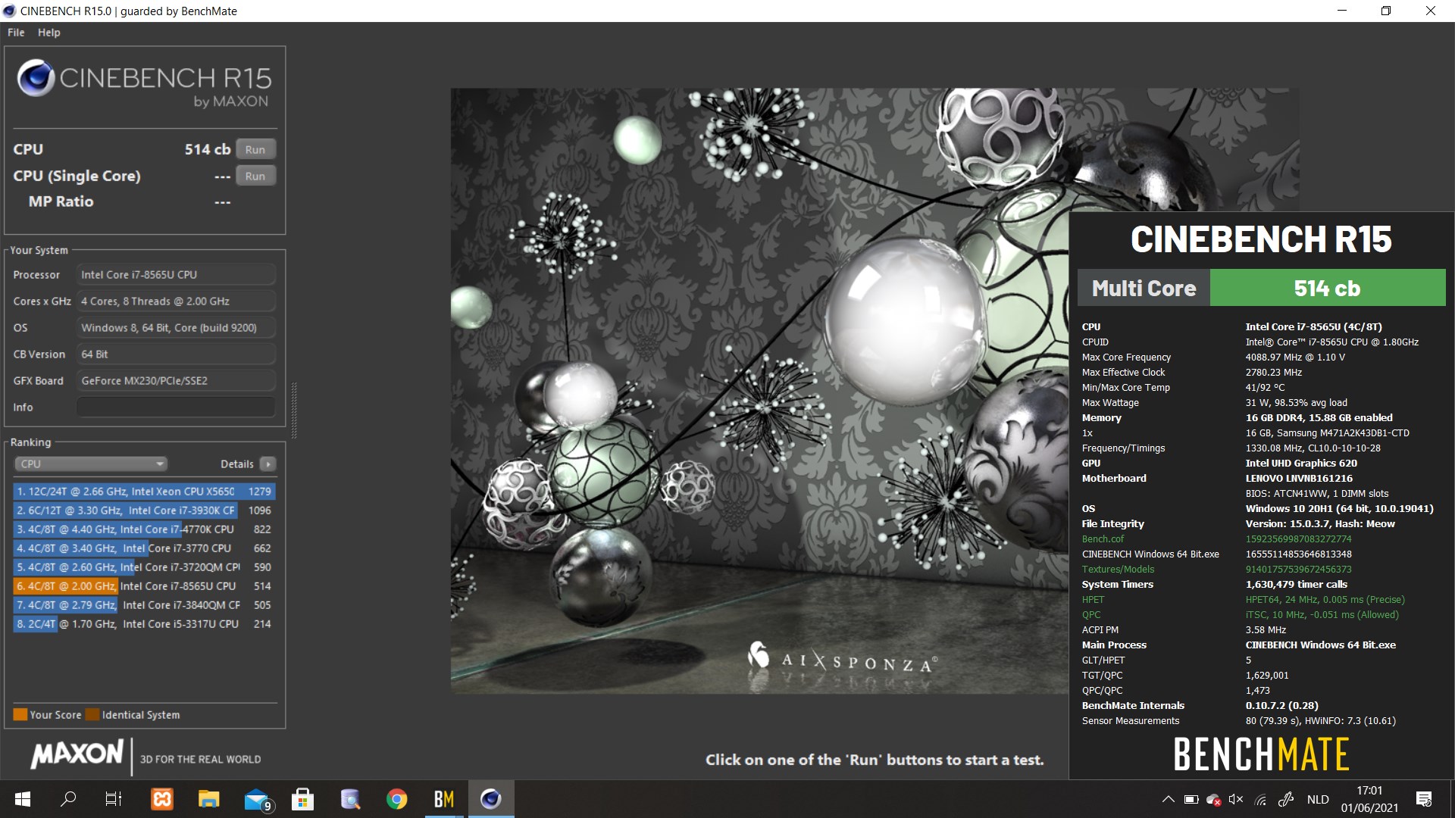
Task: Click the NLD language indicator
Action: [1318, 799]
